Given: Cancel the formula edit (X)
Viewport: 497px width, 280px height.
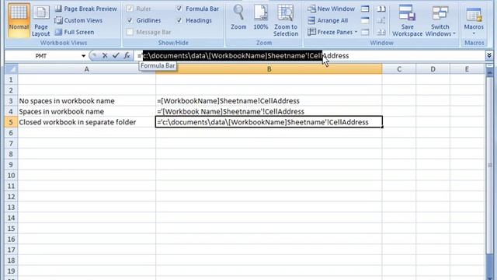Looking at the screenshot, I should point(105,56).
